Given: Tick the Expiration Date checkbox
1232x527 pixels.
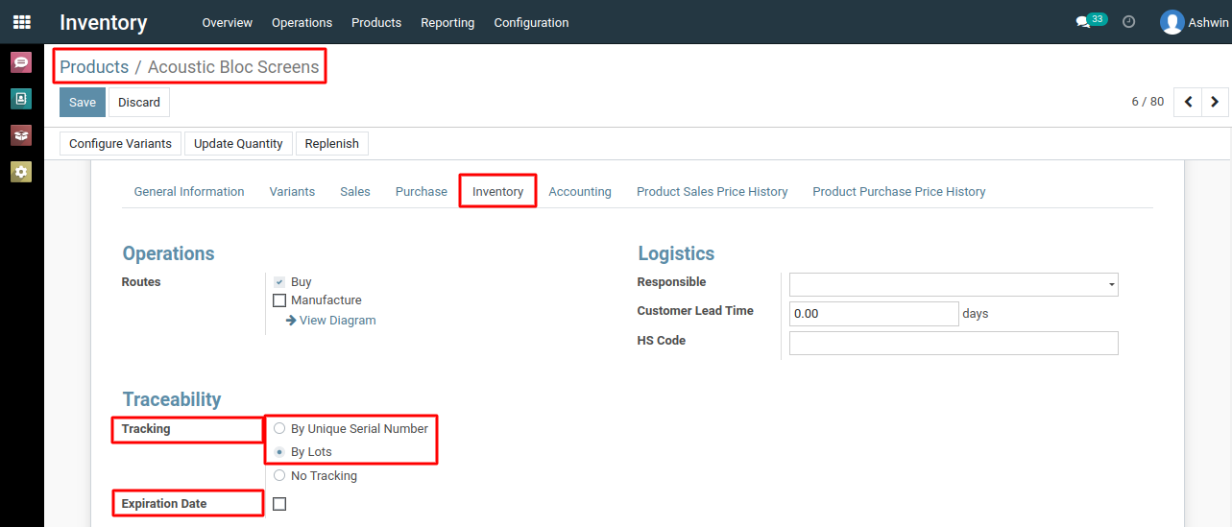Looking at the screenshot, I should click(279, 504).
